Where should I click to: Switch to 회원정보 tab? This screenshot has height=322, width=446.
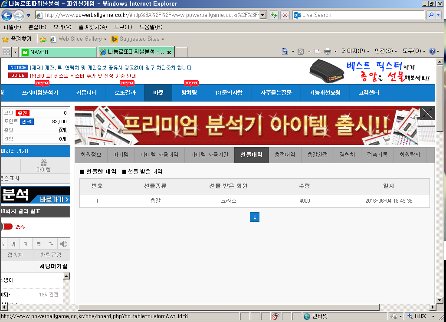[91, 155]
